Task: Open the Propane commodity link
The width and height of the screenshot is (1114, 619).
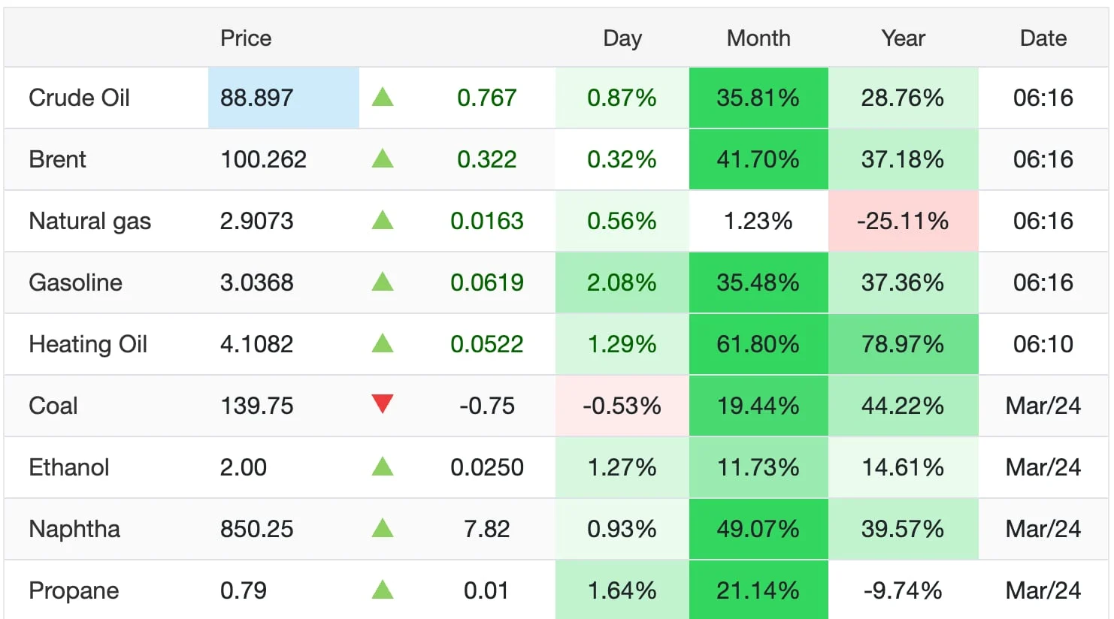Action: pyautogui.click(x=74, y=590)
